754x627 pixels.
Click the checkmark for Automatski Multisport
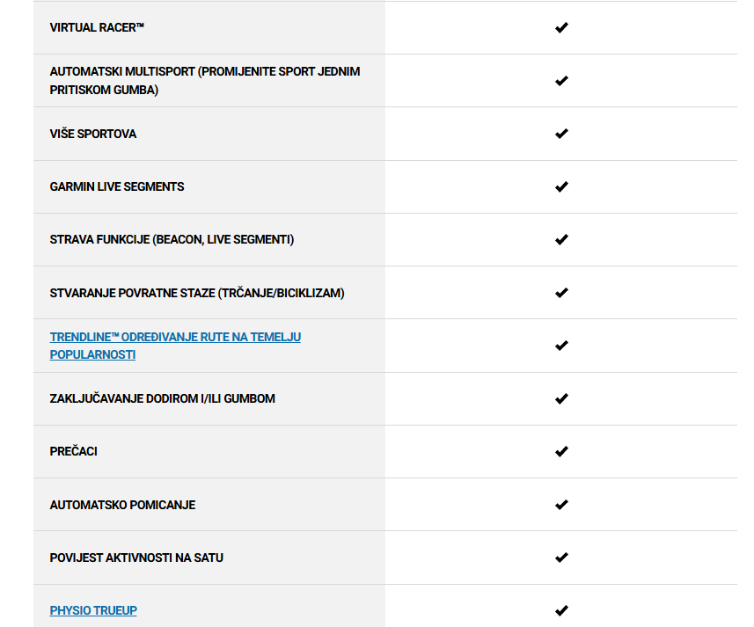click(561, 81)
